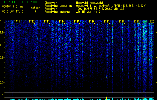The image size is (157, 100).
Task: Click the 1719 time marker
Action: click(x=137, y=21)
